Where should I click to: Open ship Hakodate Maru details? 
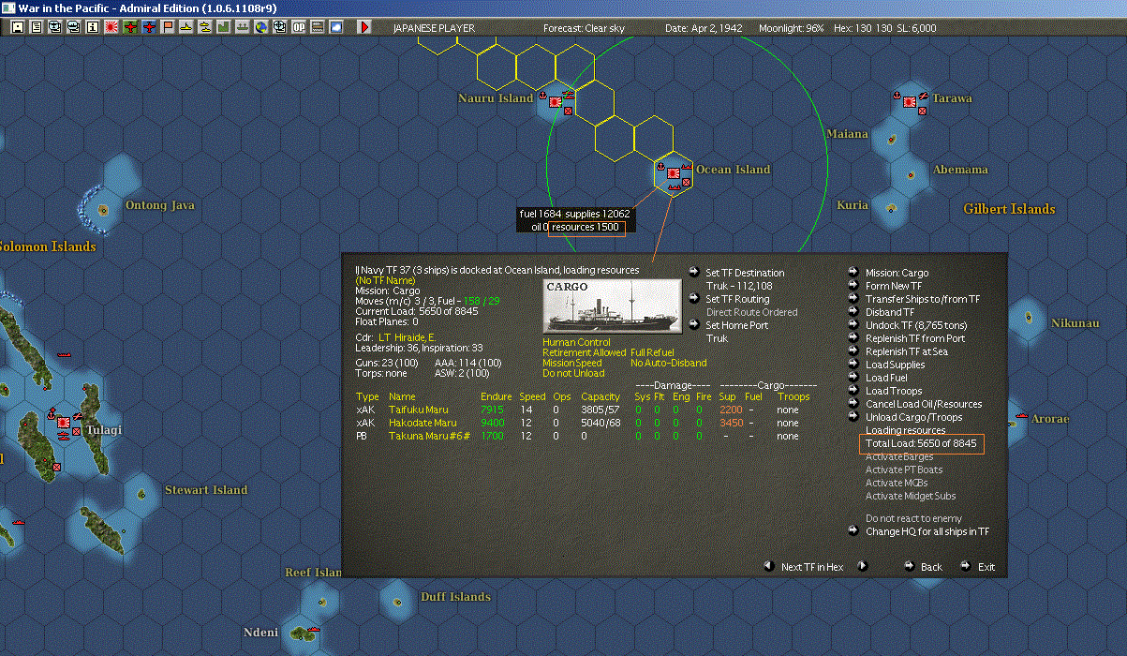coord(423,423)
